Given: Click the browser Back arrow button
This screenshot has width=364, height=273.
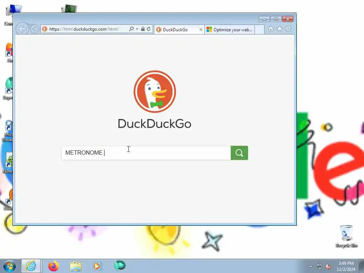Looking at the screenshot, I should (22, 29).
